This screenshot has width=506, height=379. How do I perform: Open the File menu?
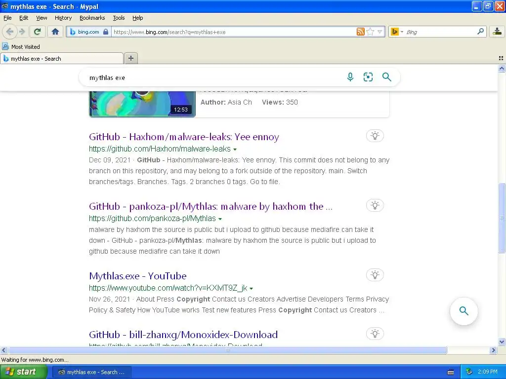click(x=7, y=18)
